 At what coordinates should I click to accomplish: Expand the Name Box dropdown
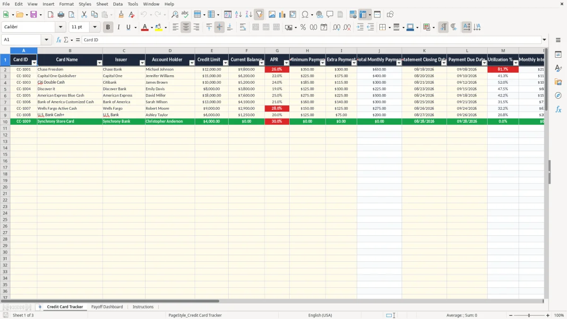(x=46, y=40)
